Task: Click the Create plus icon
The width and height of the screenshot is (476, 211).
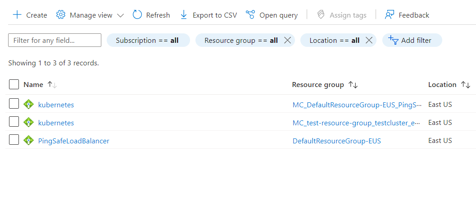Action: pyautogui.click(x=17, y=15)
